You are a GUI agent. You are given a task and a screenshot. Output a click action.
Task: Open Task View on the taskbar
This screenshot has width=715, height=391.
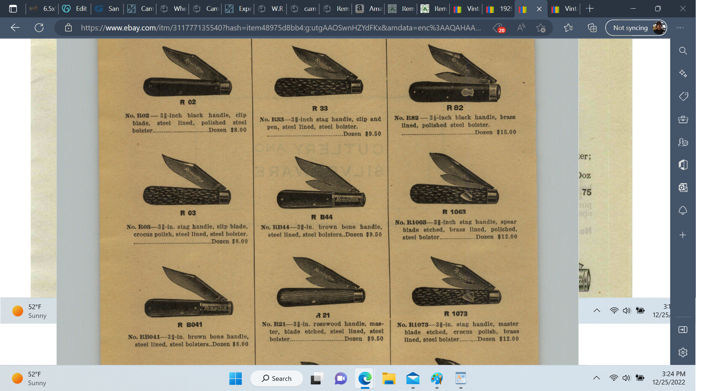316,379
